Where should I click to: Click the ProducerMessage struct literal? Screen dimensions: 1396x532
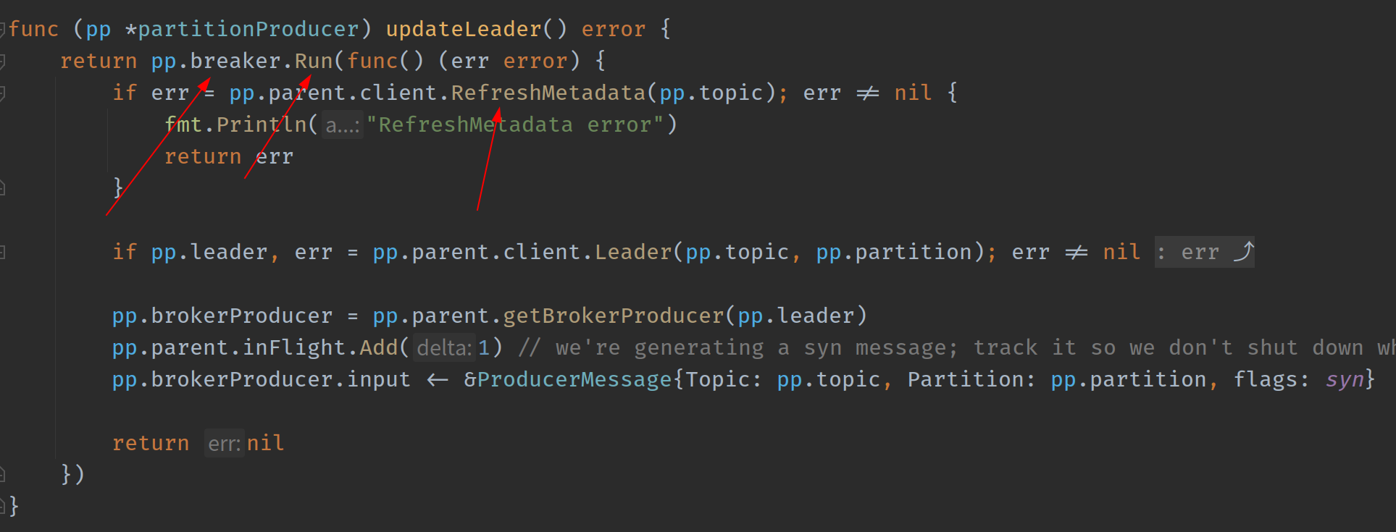[574, 379]
